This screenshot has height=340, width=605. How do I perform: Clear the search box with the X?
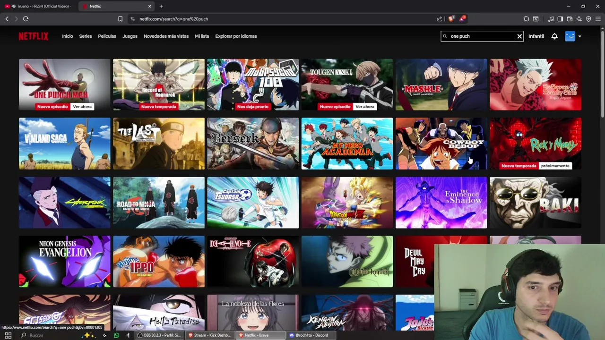click(x=519, y=36)
